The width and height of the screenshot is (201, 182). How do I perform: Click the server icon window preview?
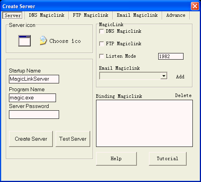24,41
